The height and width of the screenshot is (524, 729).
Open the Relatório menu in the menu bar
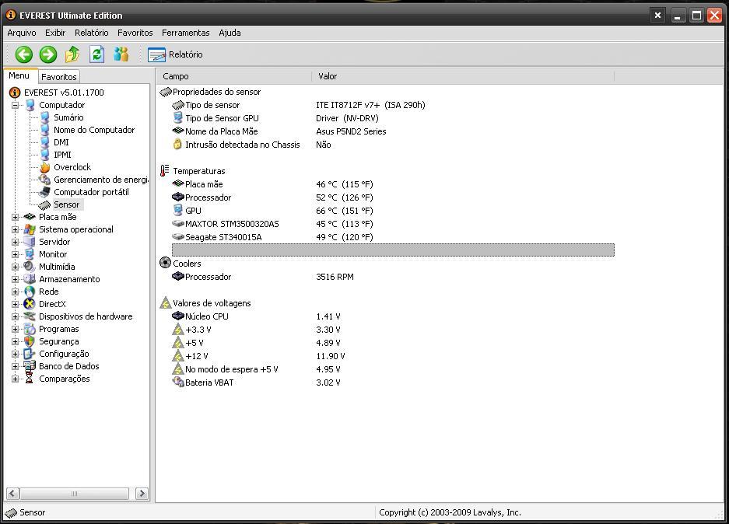tap(92, 33)
